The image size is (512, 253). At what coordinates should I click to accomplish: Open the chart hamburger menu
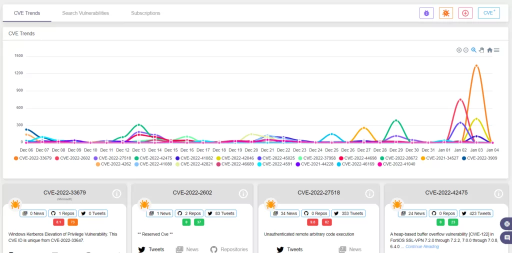pyautogui.click(x=496, y=50)
